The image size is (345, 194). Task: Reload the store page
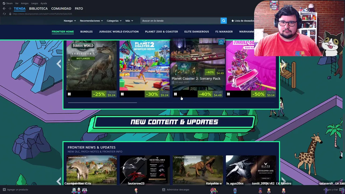coord(4,14)
